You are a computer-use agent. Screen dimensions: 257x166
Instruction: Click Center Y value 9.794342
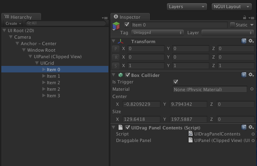click(189, 104)
